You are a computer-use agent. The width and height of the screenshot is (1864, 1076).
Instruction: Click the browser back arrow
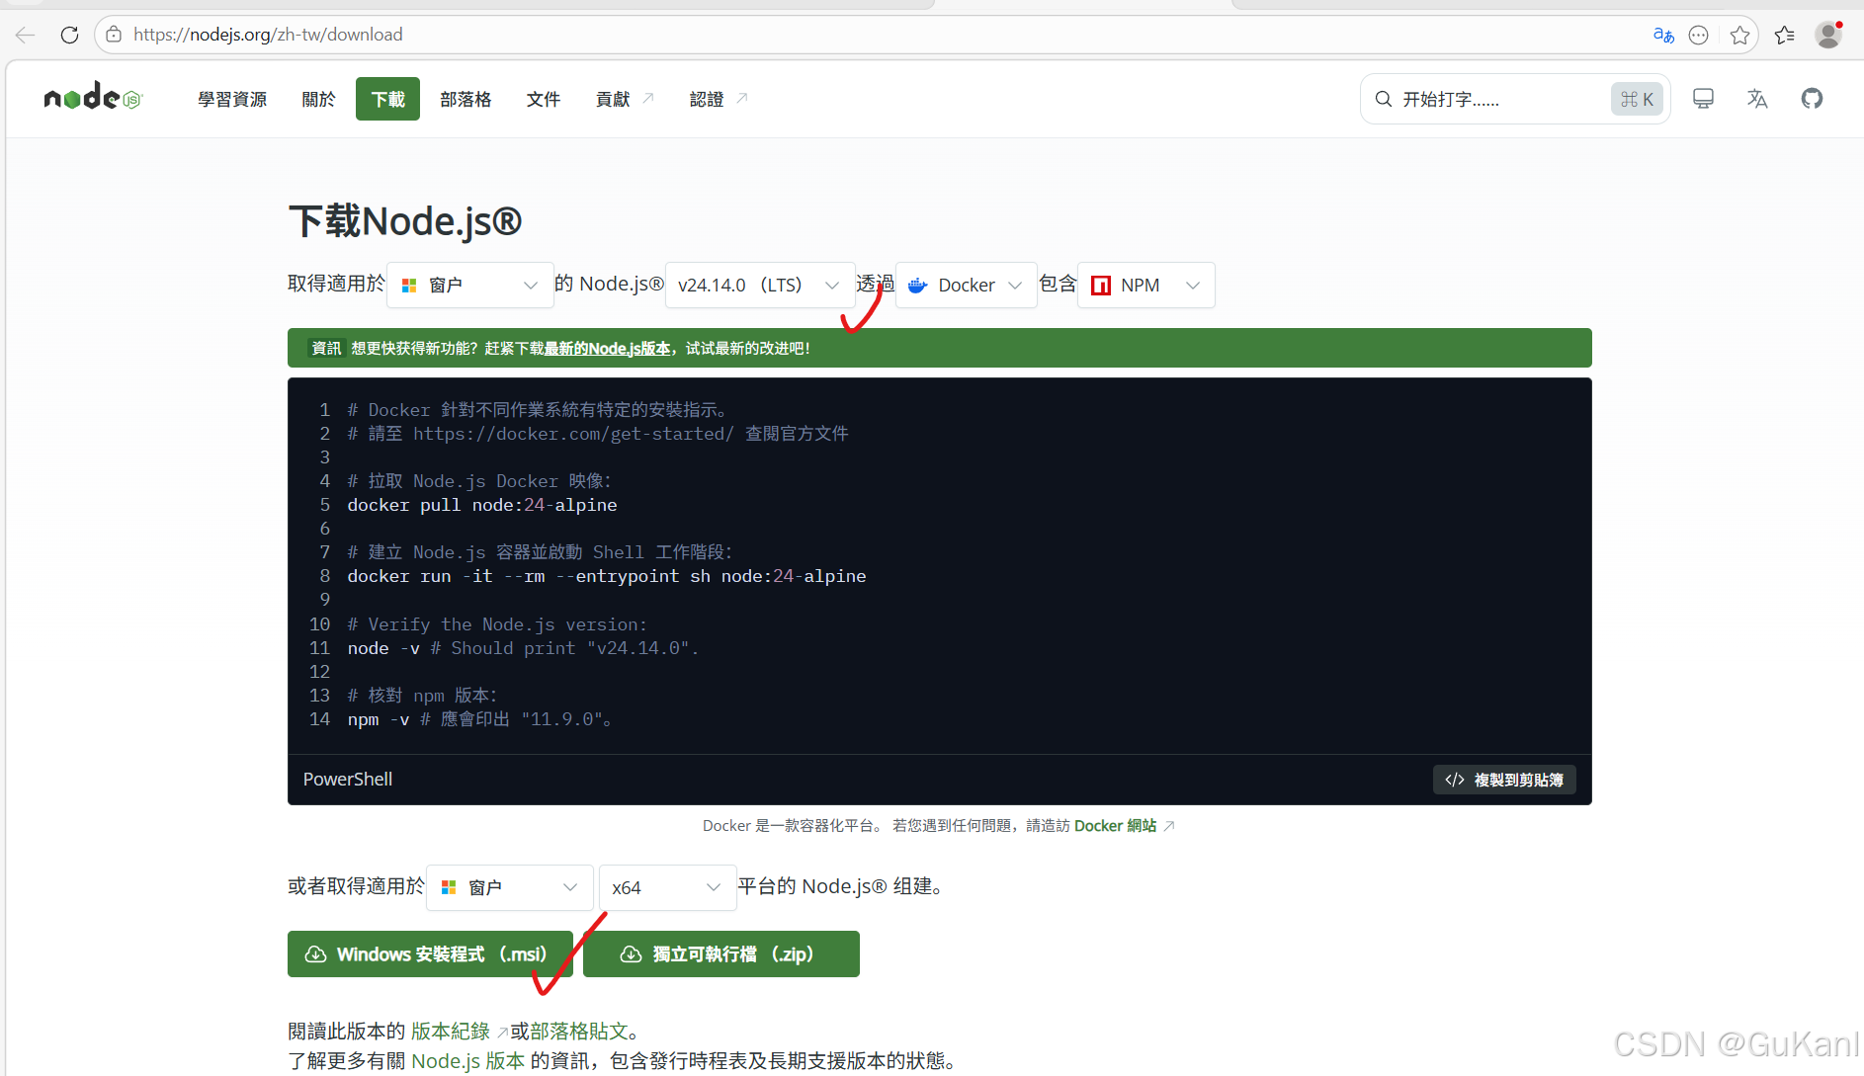tap(26, 35)
